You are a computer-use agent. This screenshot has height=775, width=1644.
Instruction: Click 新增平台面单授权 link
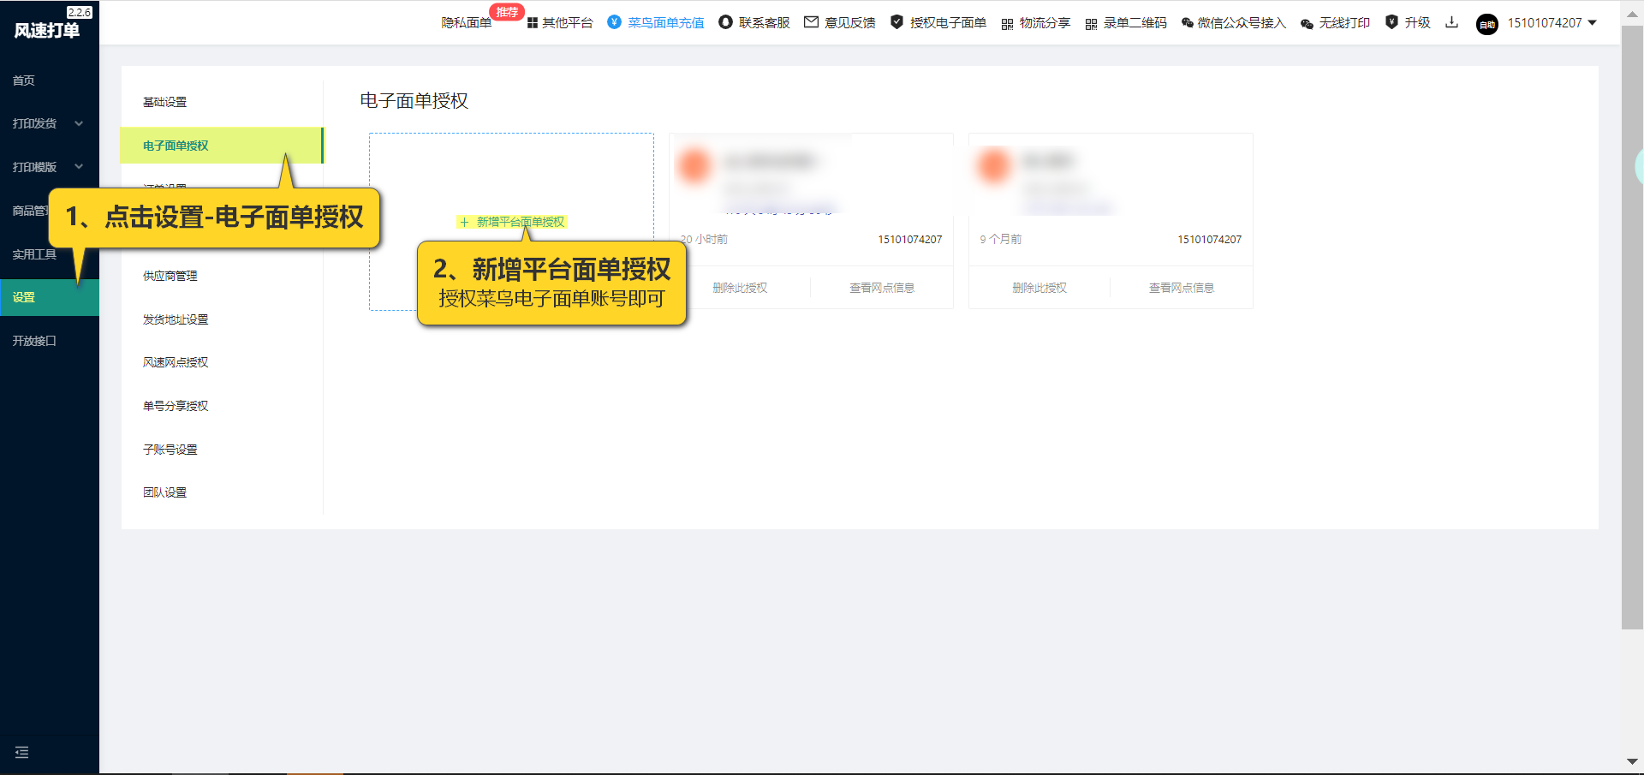click(521, 223)
